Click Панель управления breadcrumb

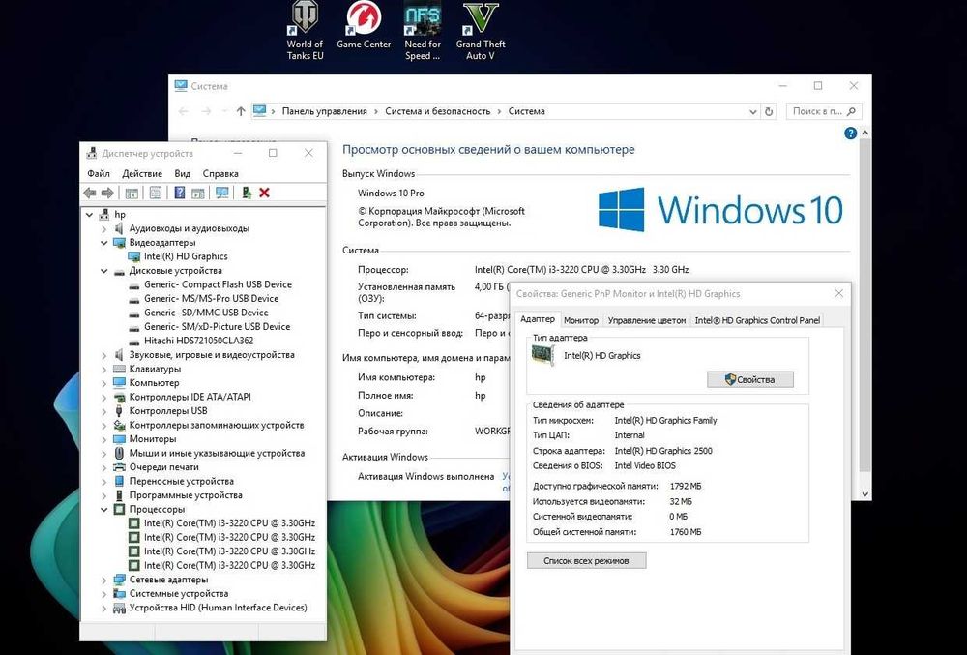pyautogui.click(x=324, y=111)
